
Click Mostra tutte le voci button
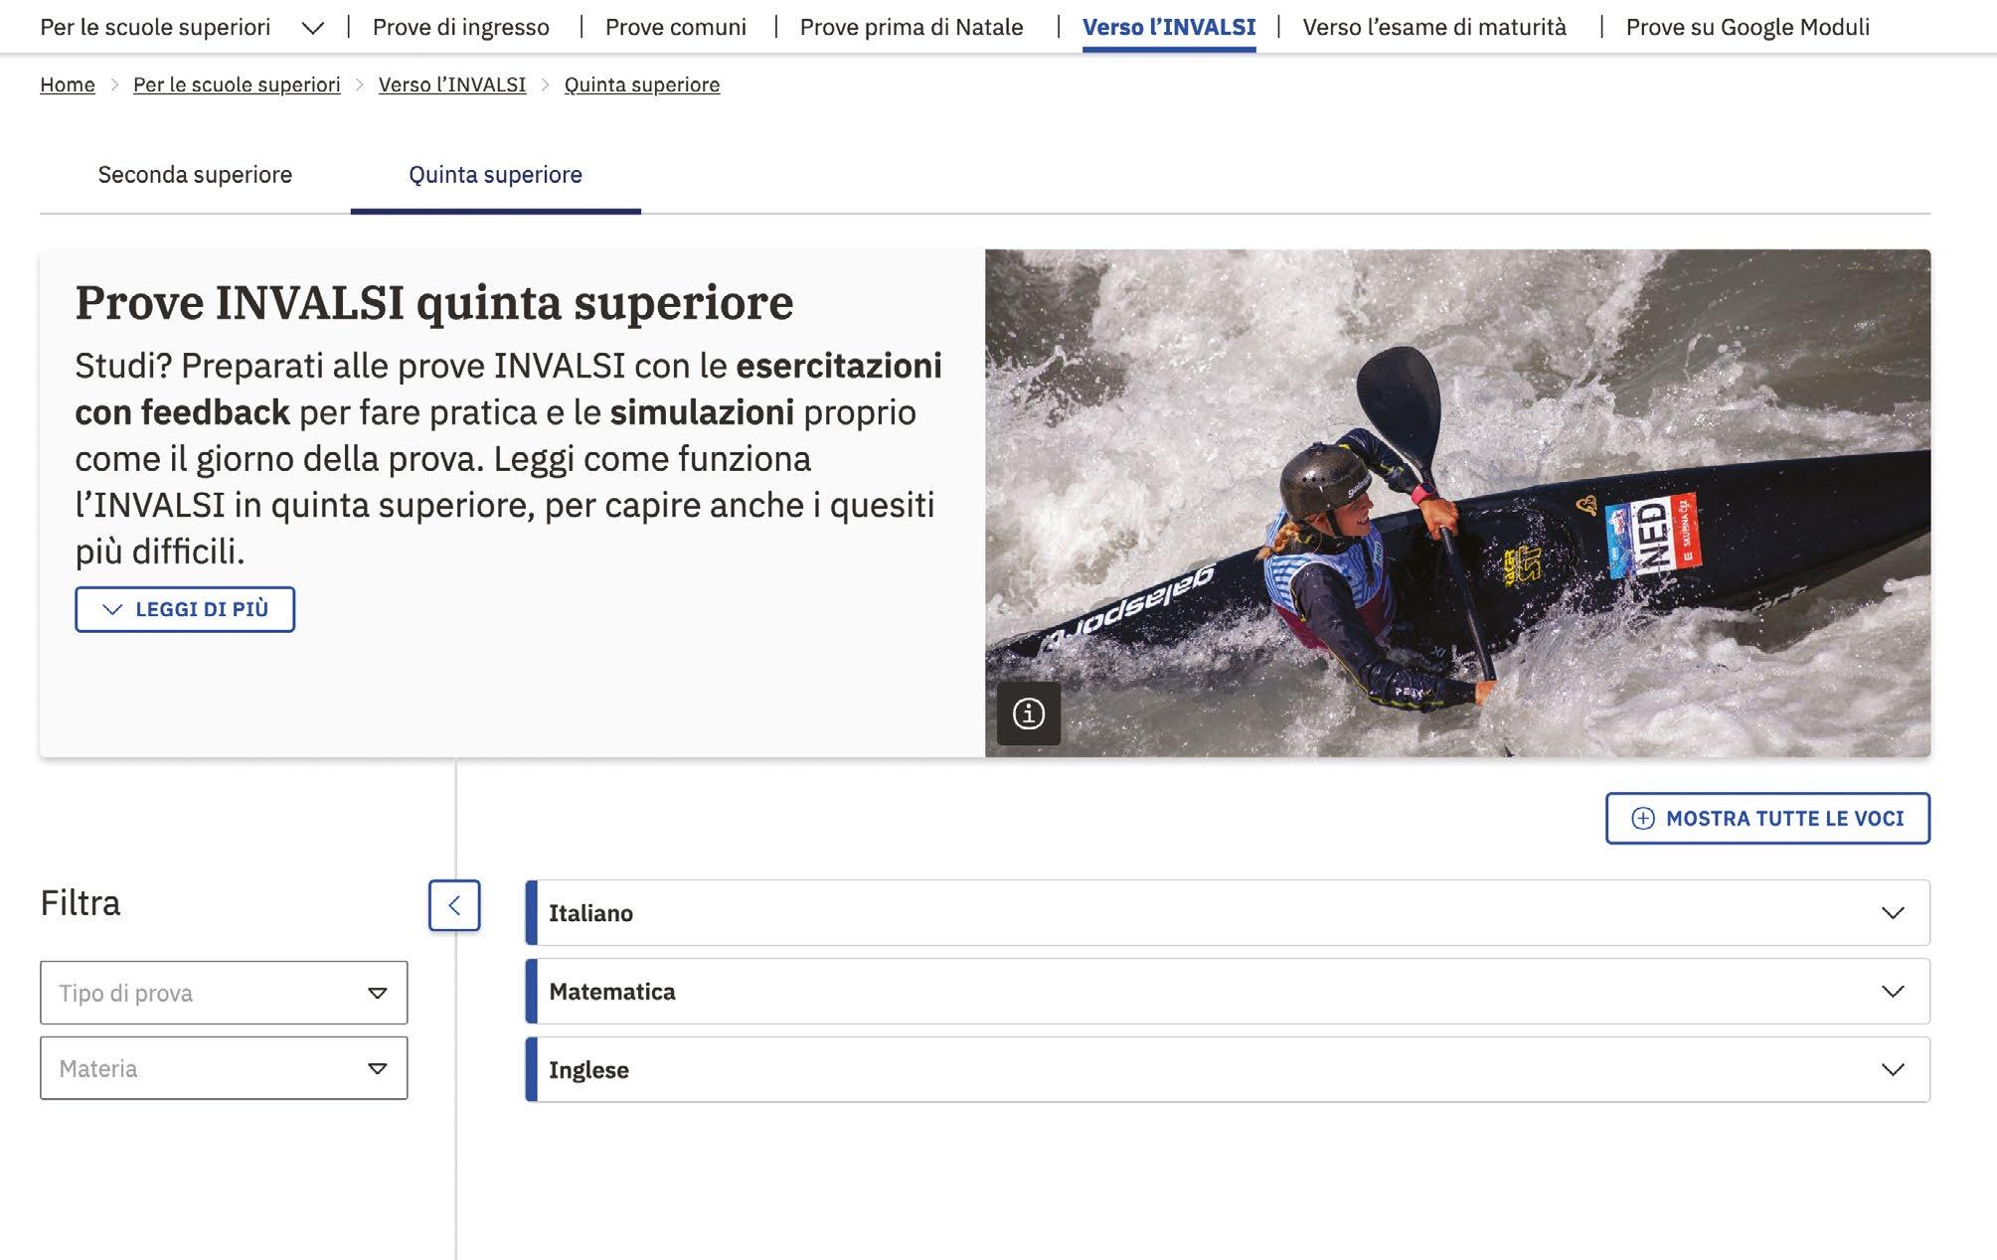[x=1767, y=819]
